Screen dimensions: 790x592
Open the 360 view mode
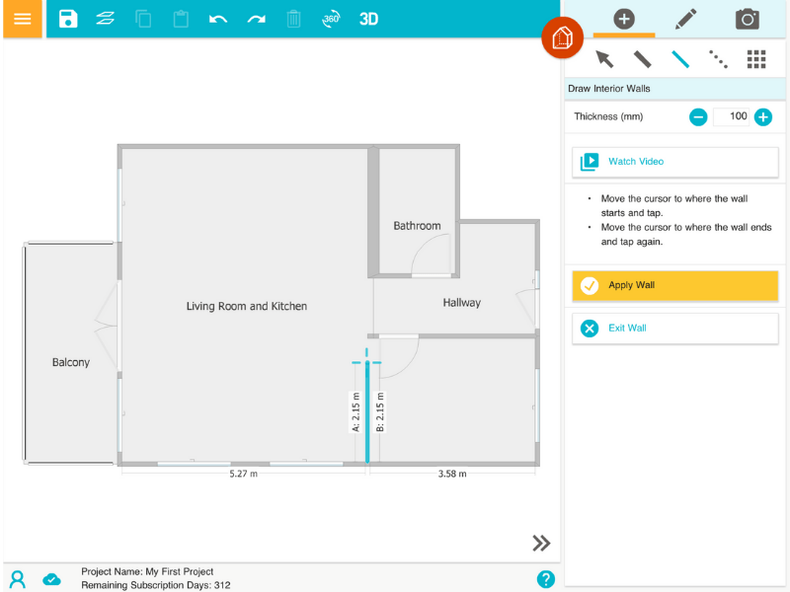(x=331, y=18)
